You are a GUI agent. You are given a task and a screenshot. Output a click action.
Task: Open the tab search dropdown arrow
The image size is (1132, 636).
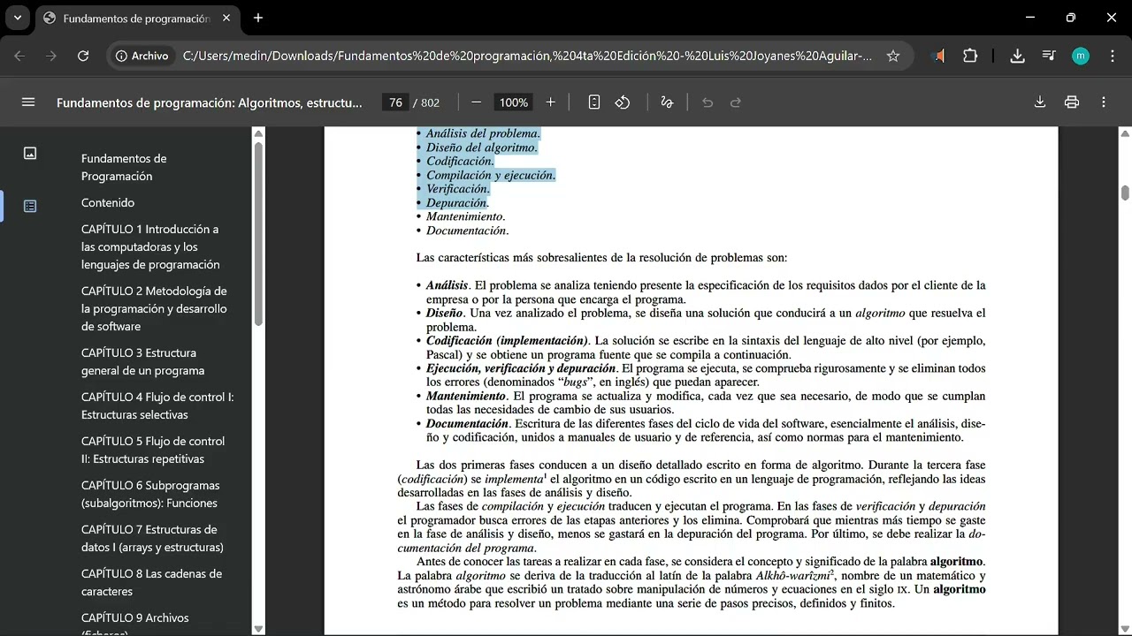[17, 18]
